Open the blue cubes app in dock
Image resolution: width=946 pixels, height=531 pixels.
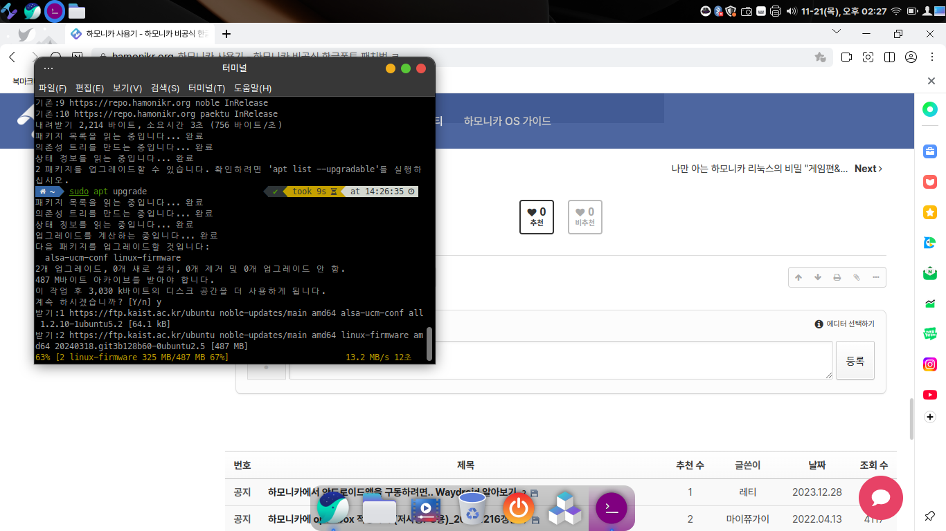click(564, 509)
